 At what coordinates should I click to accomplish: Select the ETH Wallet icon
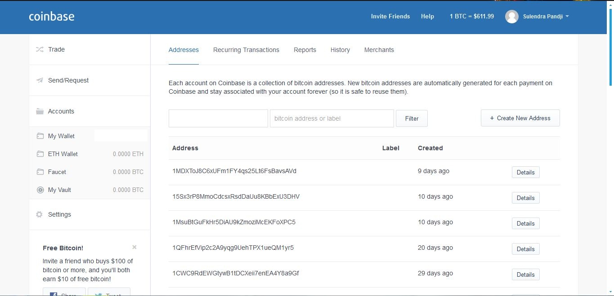point(40,154)
